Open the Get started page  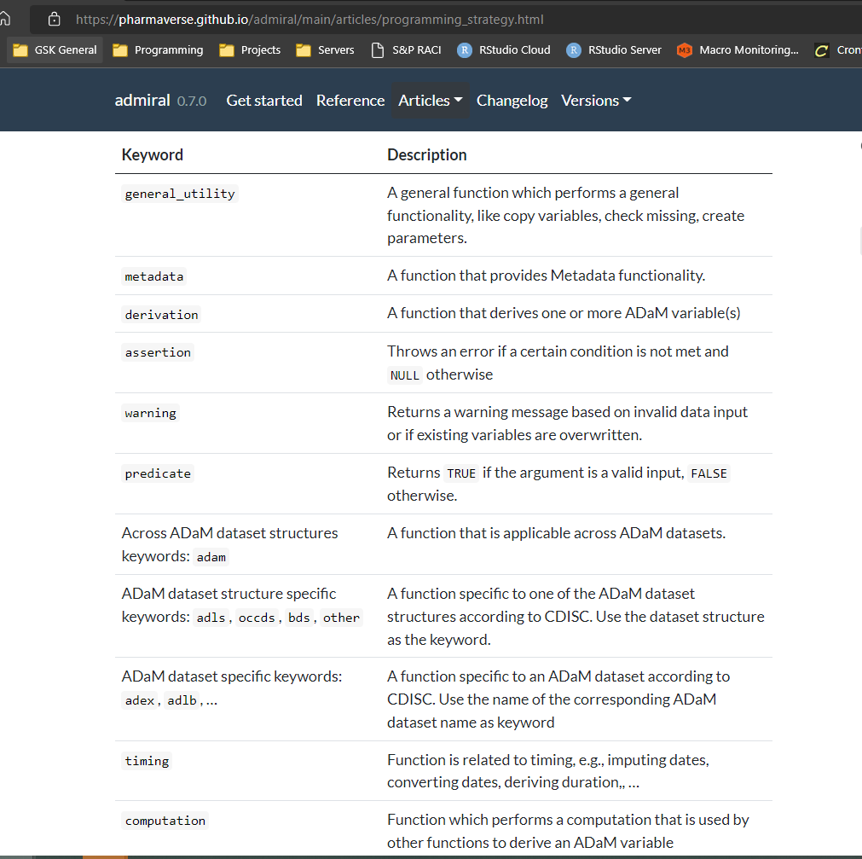click(264, 100)
